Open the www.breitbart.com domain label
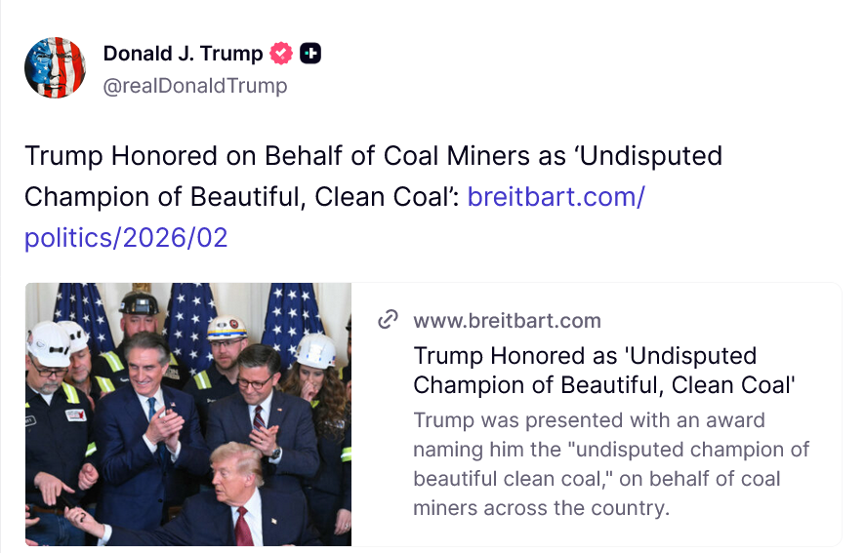865x553 pixels. [507, 320]
